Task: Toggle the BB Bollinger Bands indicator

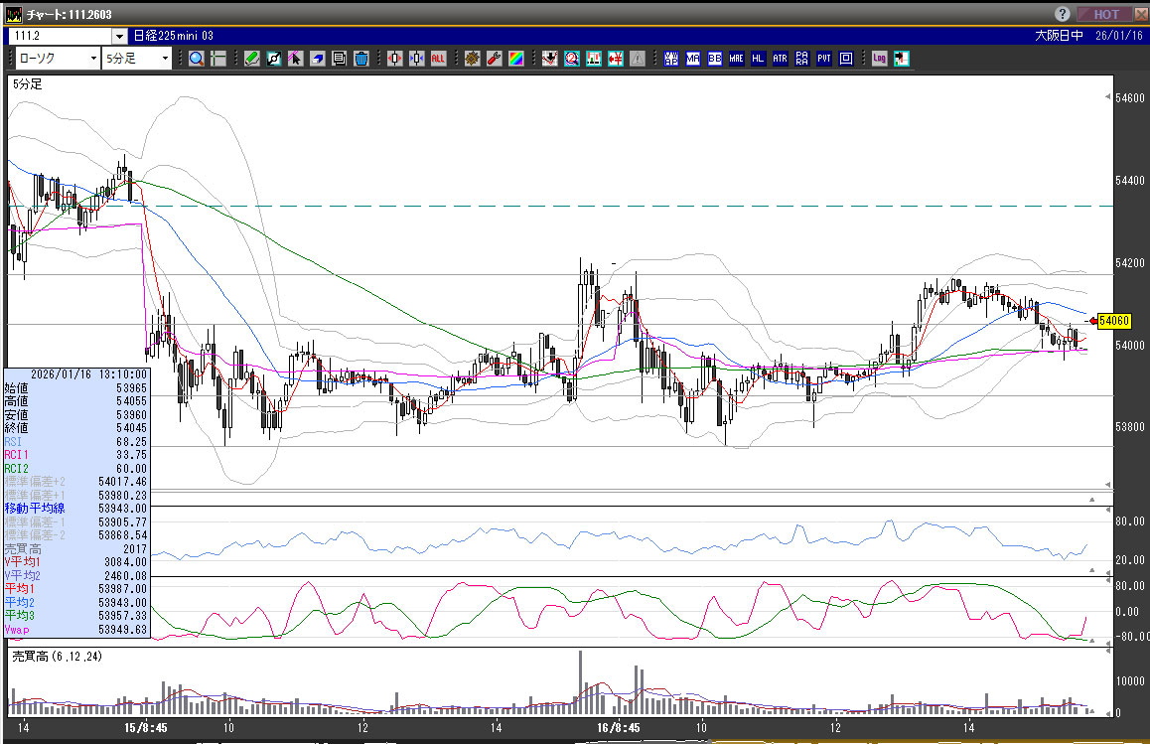Action: [714, 59]
